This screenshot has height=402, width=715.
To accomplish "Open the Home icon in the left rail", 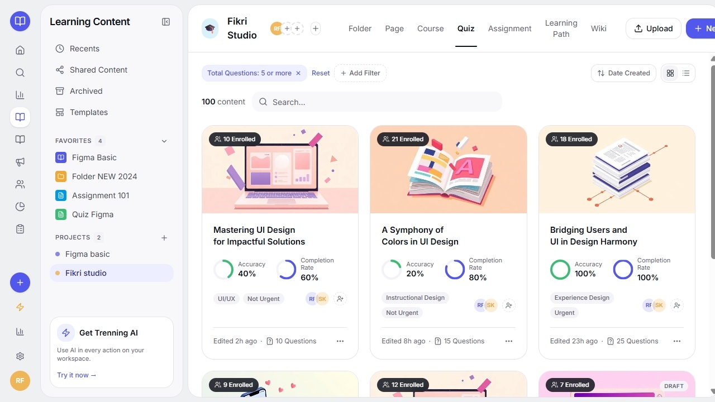I will [20, 50].
